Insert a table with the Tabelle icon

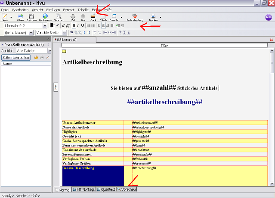[x=104, y=17]
